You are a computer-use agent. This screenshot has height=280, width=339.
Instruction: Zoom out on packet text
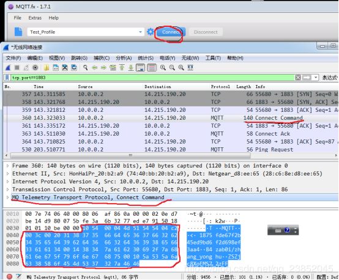coord(172,68)
